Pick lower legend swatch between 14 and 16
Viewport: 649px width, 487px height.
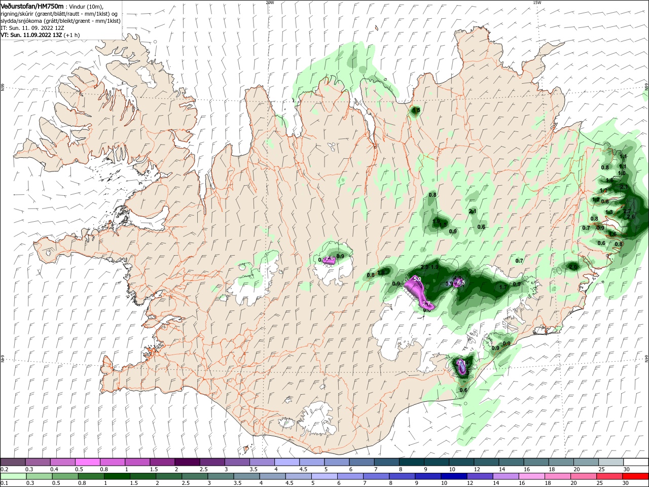coord(506,476)
